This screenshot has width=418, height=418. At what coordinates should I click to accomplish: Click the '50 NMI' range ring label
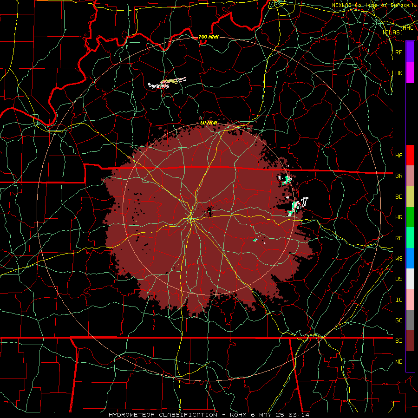coord(209,123)
